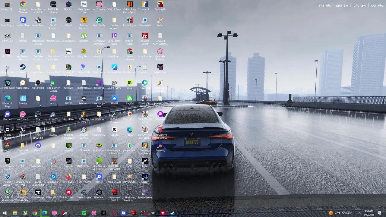Viewport: 386px width, 217px height.
Task: Open the Roblox Player shortcut
Action: 23,22
